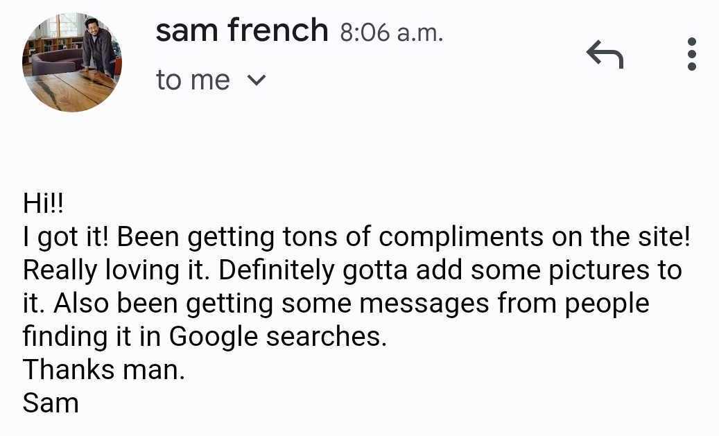Open the three-dot more options menu

tap(691, 54)
